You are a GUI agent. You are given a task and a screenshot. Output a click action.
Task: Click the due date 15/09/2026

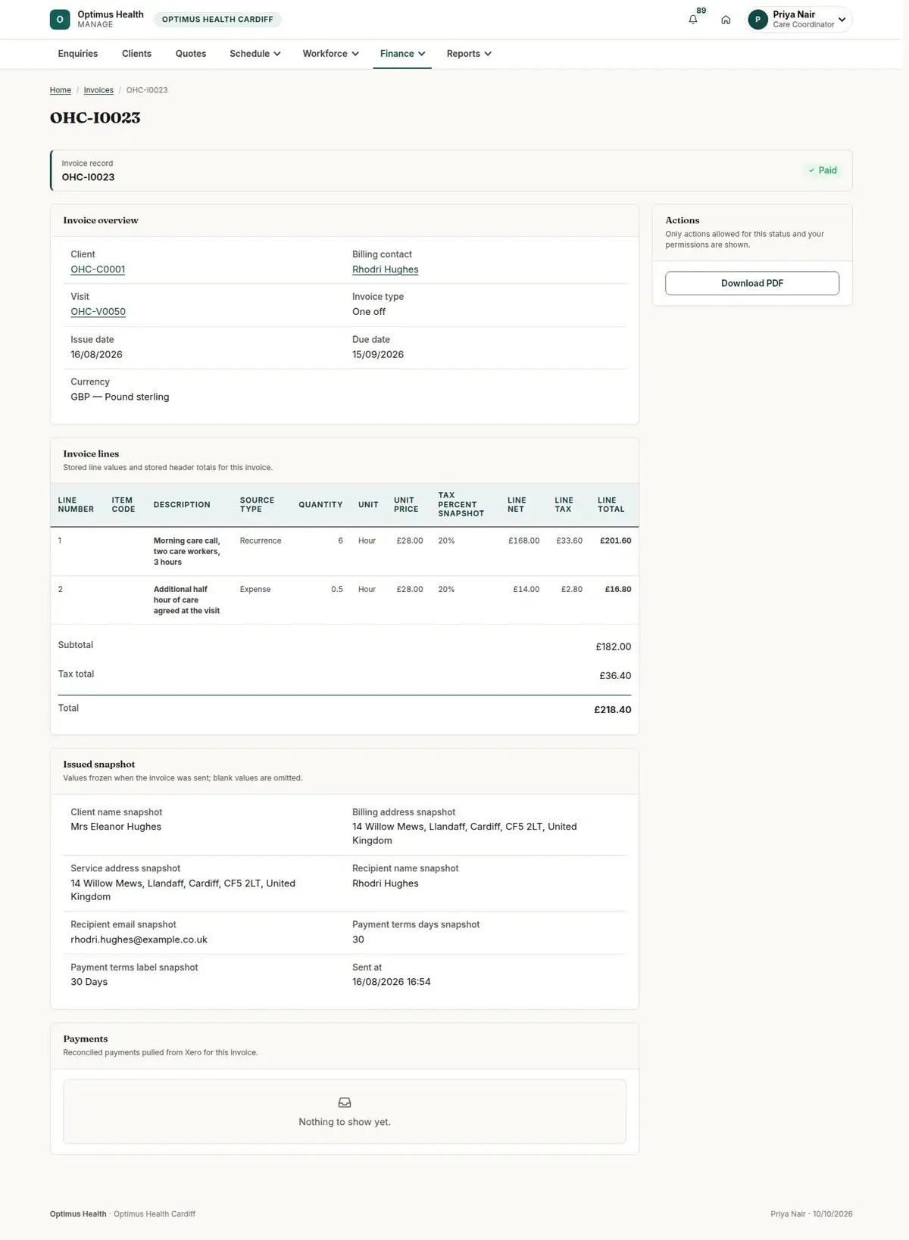point(378,354)
